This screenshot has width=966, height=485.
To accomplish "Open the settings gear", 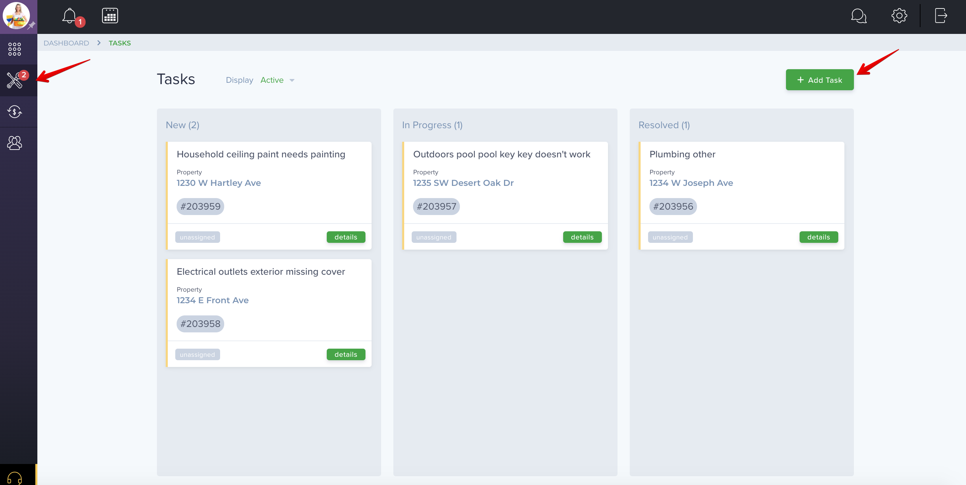I will pos(899,16).
